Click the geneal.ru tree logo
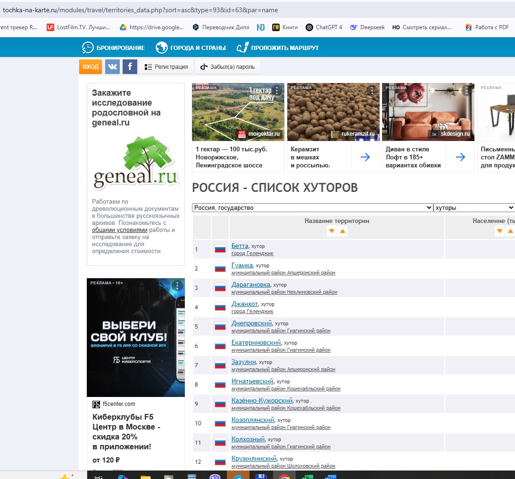This screenshot has height=479, width=515. pyautogui.click(x=136, y=163)
